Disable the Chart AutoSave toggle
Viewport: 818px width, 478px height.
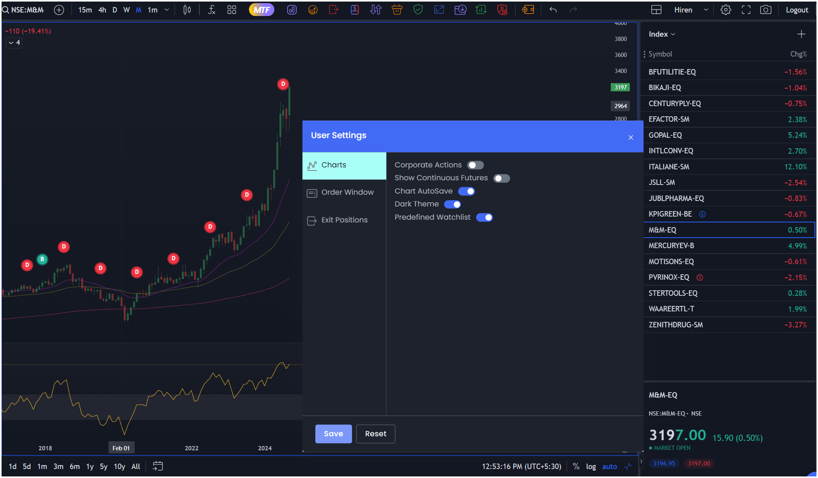(466, 191)
